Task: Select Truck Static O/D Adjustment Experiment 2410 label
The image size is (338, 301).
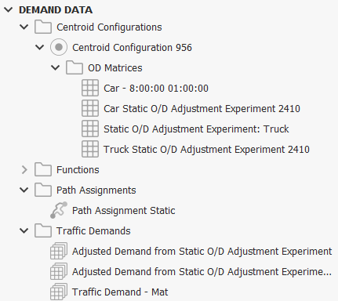Action: [x=206, y=149]
